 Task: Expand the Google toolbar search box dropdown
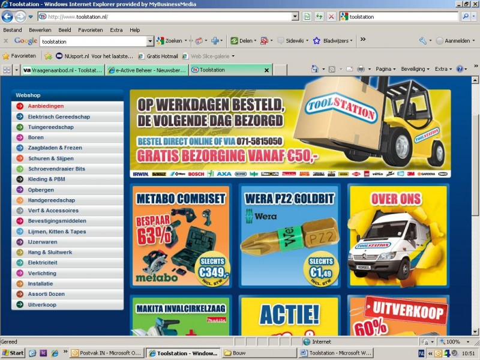click(x=150, y=41)
